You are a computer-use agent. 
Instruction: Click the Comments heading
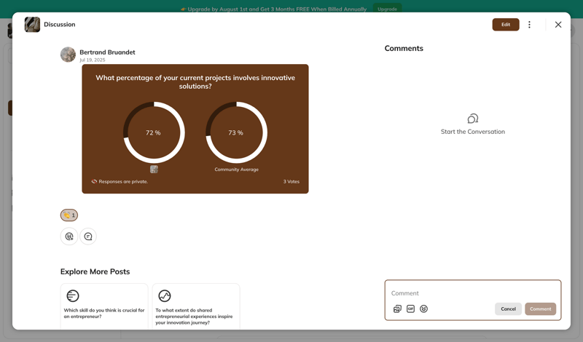(x=404, y=48)
